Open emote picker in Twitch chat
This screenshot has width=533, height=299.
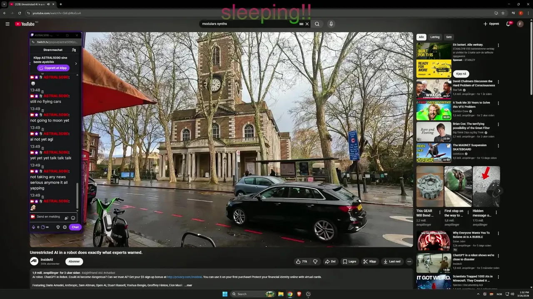73,218
